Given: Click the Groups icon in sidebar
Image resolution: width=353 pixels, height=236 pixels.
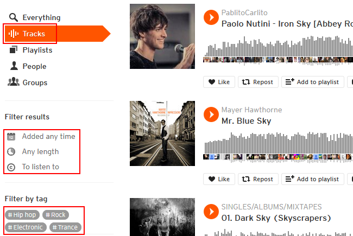Looking at the screenshot, I should [x=14, y=82].
